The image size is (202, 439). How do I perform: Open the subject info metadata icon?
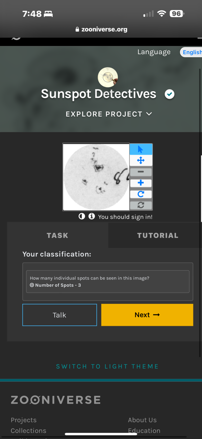click(x=92, y=216)
